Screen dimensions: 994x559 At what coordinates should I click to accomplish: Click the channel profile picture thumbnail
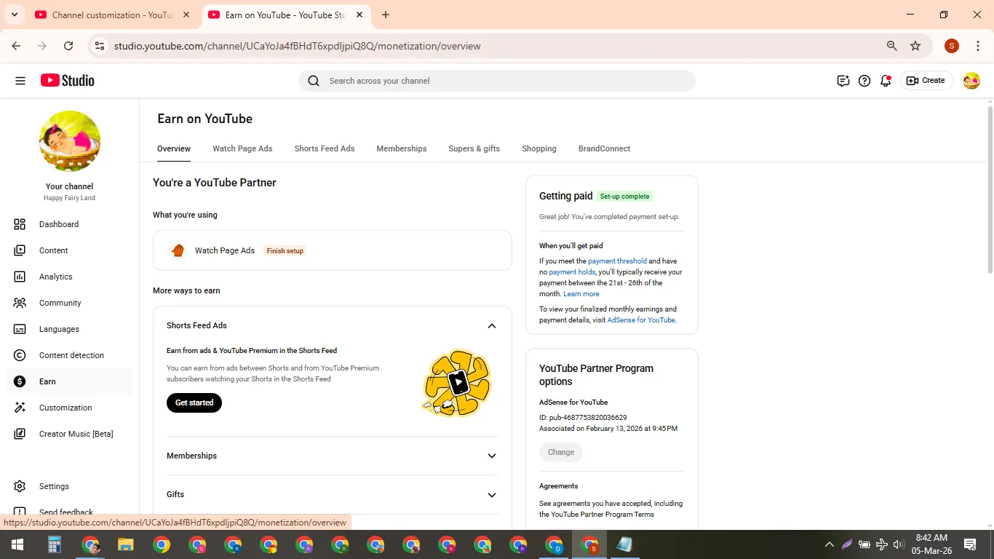[x=70, y=141]
